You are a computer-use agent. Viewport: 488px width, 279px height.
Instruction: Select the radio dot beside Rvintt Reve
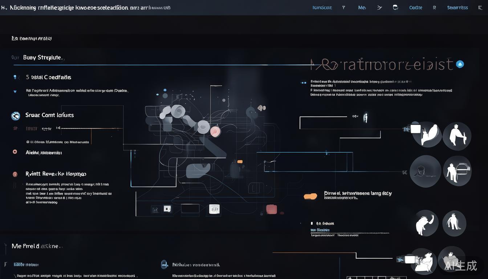[15, 174]
